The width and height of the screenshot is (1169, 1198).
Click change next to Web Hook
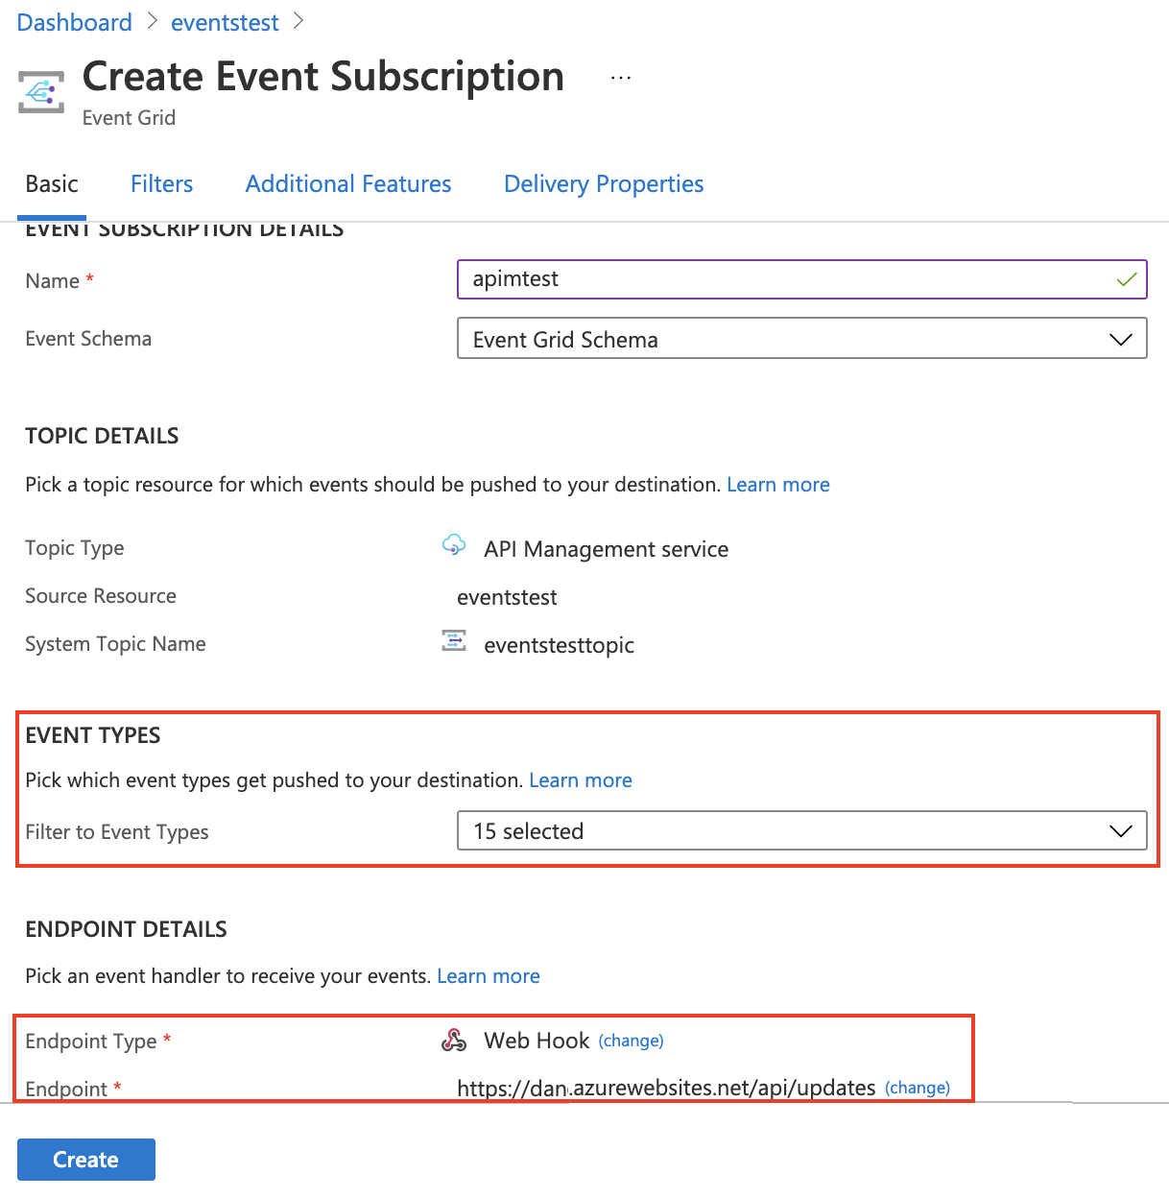pyautogui.click(x=632, y=1041)
